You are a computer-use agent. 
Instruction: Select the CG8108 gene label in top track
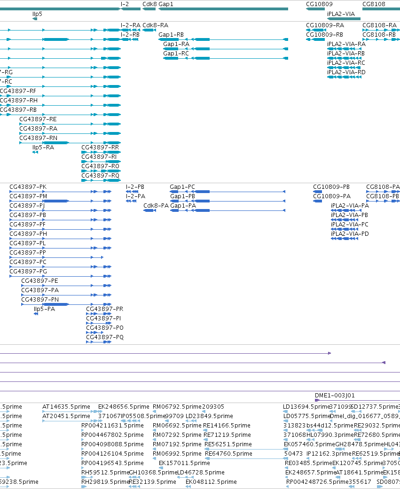point(374,4)
